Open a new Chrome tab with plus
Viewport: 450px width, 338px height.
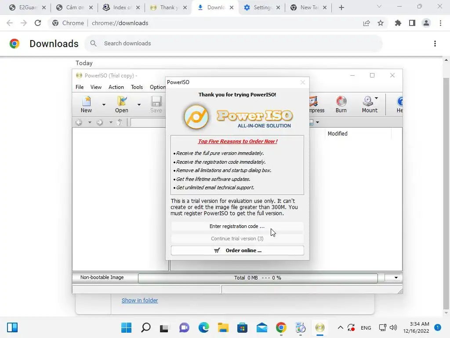pos(341,7)
